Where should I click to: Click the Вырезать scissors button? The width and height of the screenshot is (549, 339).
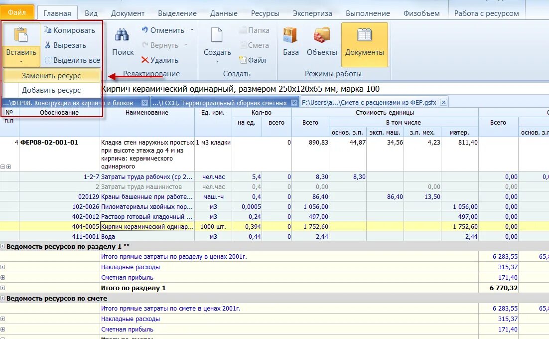[x=65, y=45]
